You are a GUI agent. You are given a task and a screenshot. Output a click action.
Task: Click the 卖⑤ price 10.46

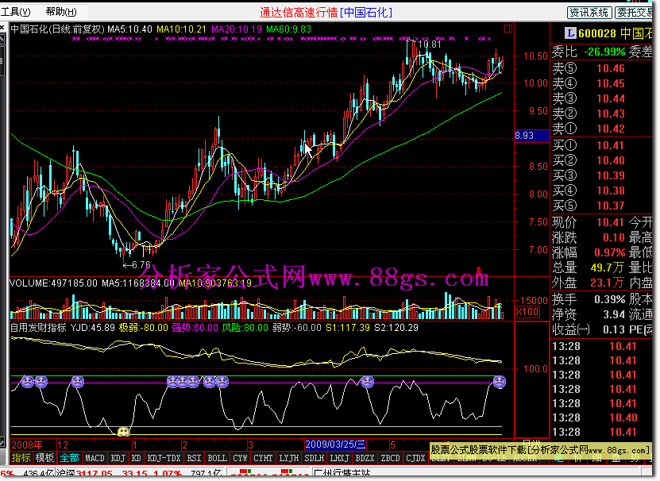(x=610, y=68)
